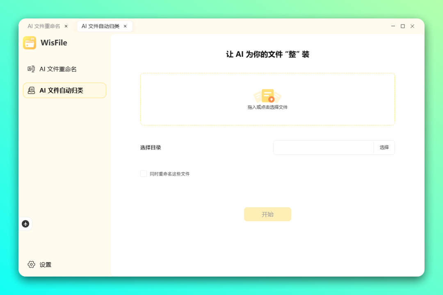Close the AI 文件自动归类 tab
This screenshot has width=443, height=295.
point(125,26)
